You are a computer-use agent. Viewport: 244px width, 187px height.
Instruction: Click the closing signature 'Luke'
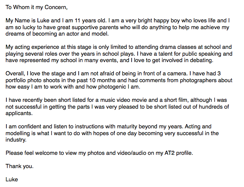click(x=12, y=179)
